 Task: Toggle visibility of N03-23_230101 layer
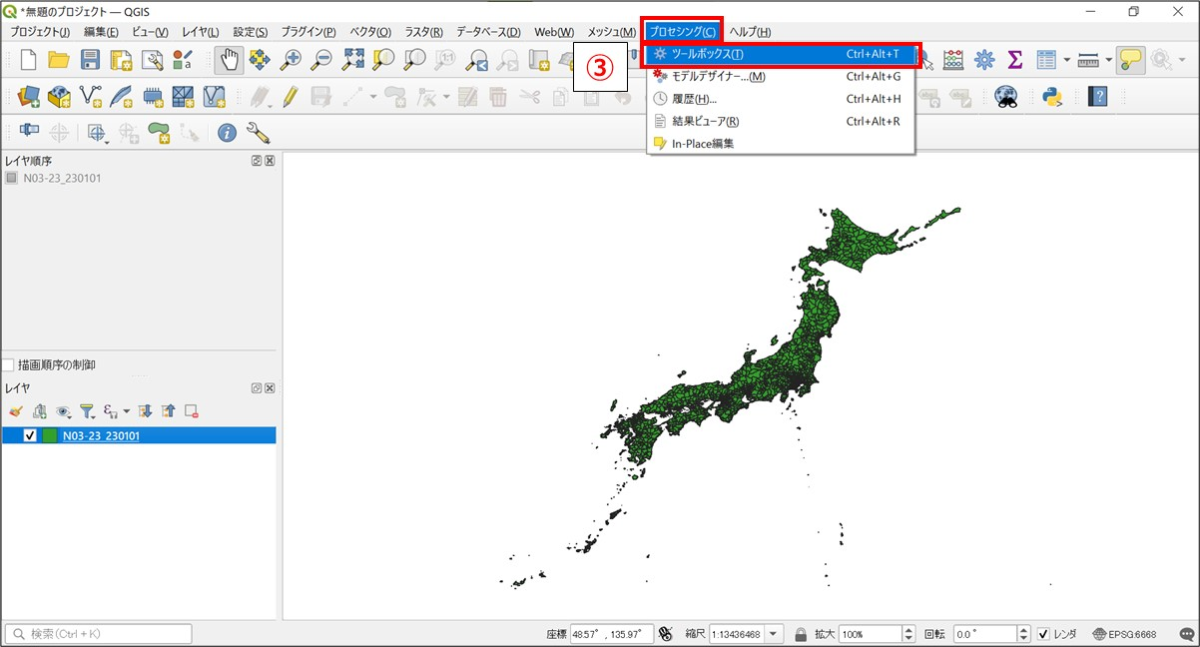point(30,435)
